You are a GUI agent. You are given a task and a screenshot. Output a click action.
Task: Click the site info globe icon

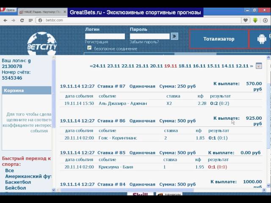pos(40,20)
